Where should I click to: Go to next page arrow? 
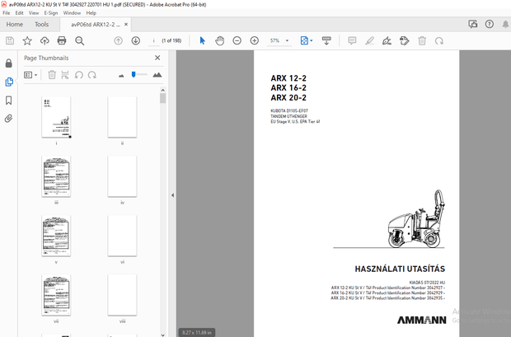(135, 40)
